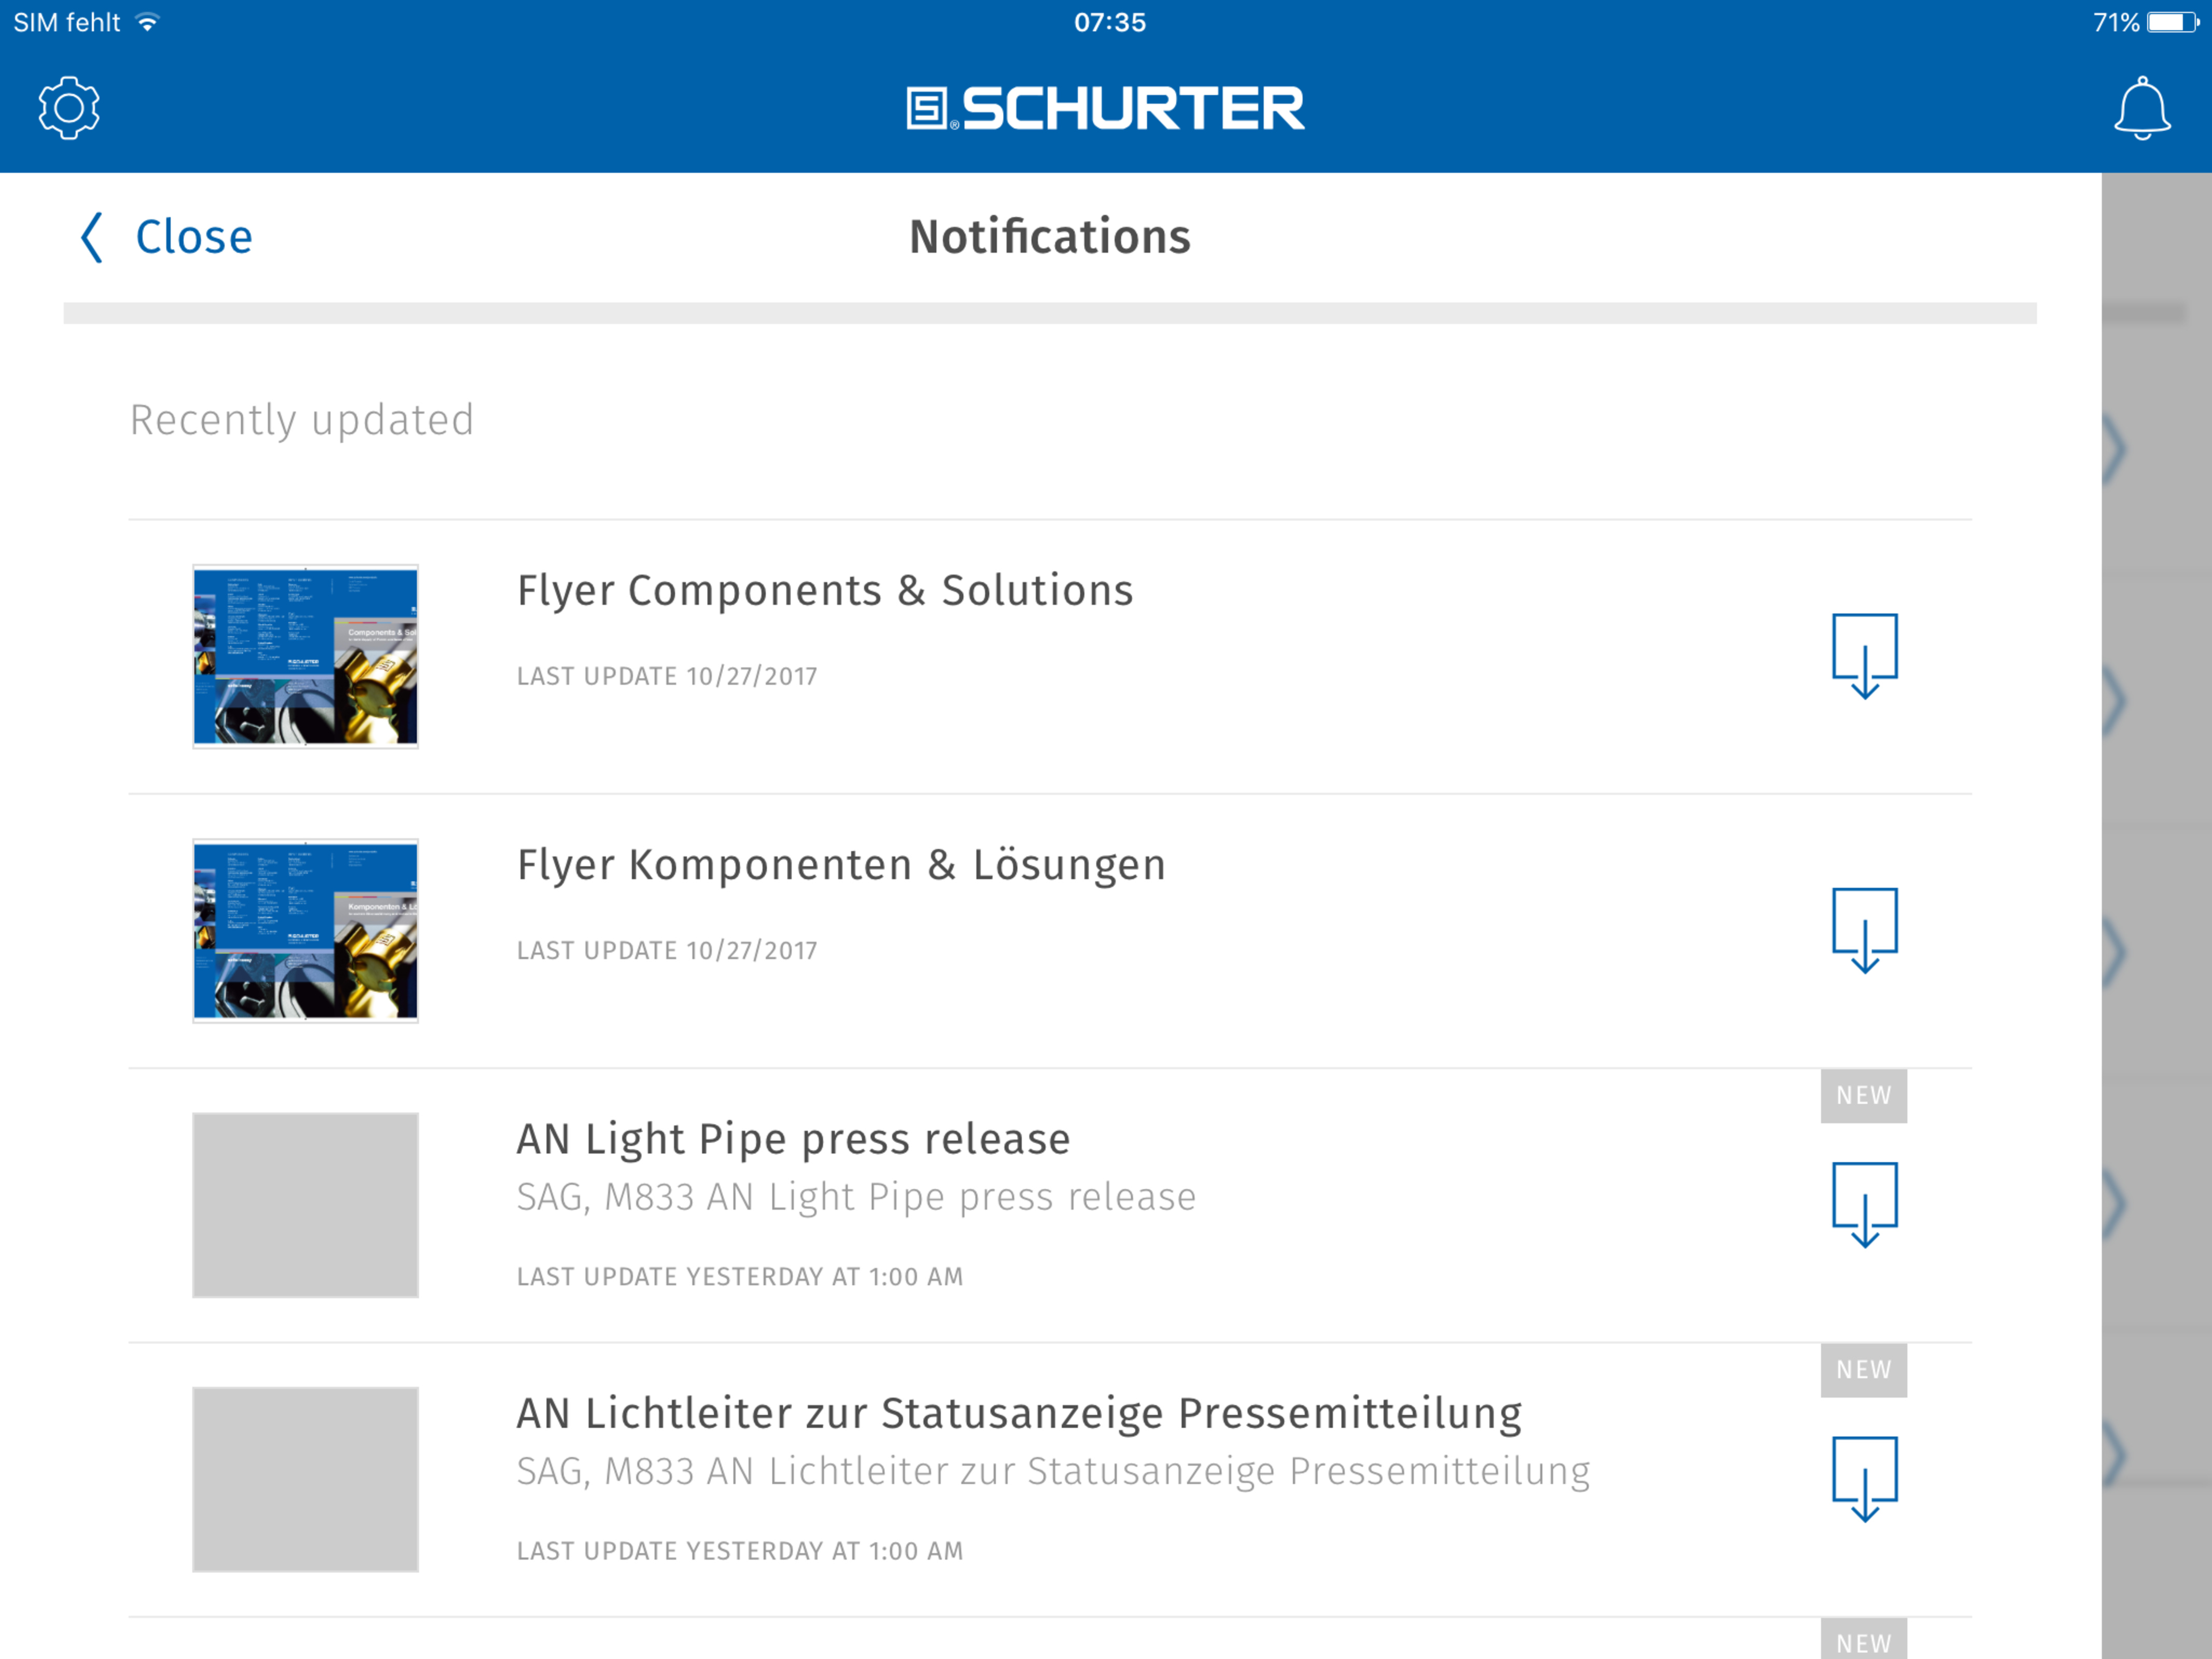Open the Flyer Komponenten & Lösungen thumbnail
The height and width of the screenshot is (1659, 2212).
coord(305,930)
